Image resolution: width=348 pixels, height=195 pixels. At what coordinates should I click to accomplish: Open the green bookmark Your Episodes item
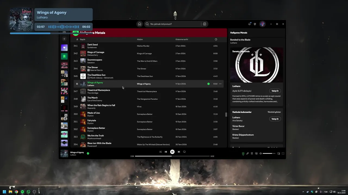point(64,56)
